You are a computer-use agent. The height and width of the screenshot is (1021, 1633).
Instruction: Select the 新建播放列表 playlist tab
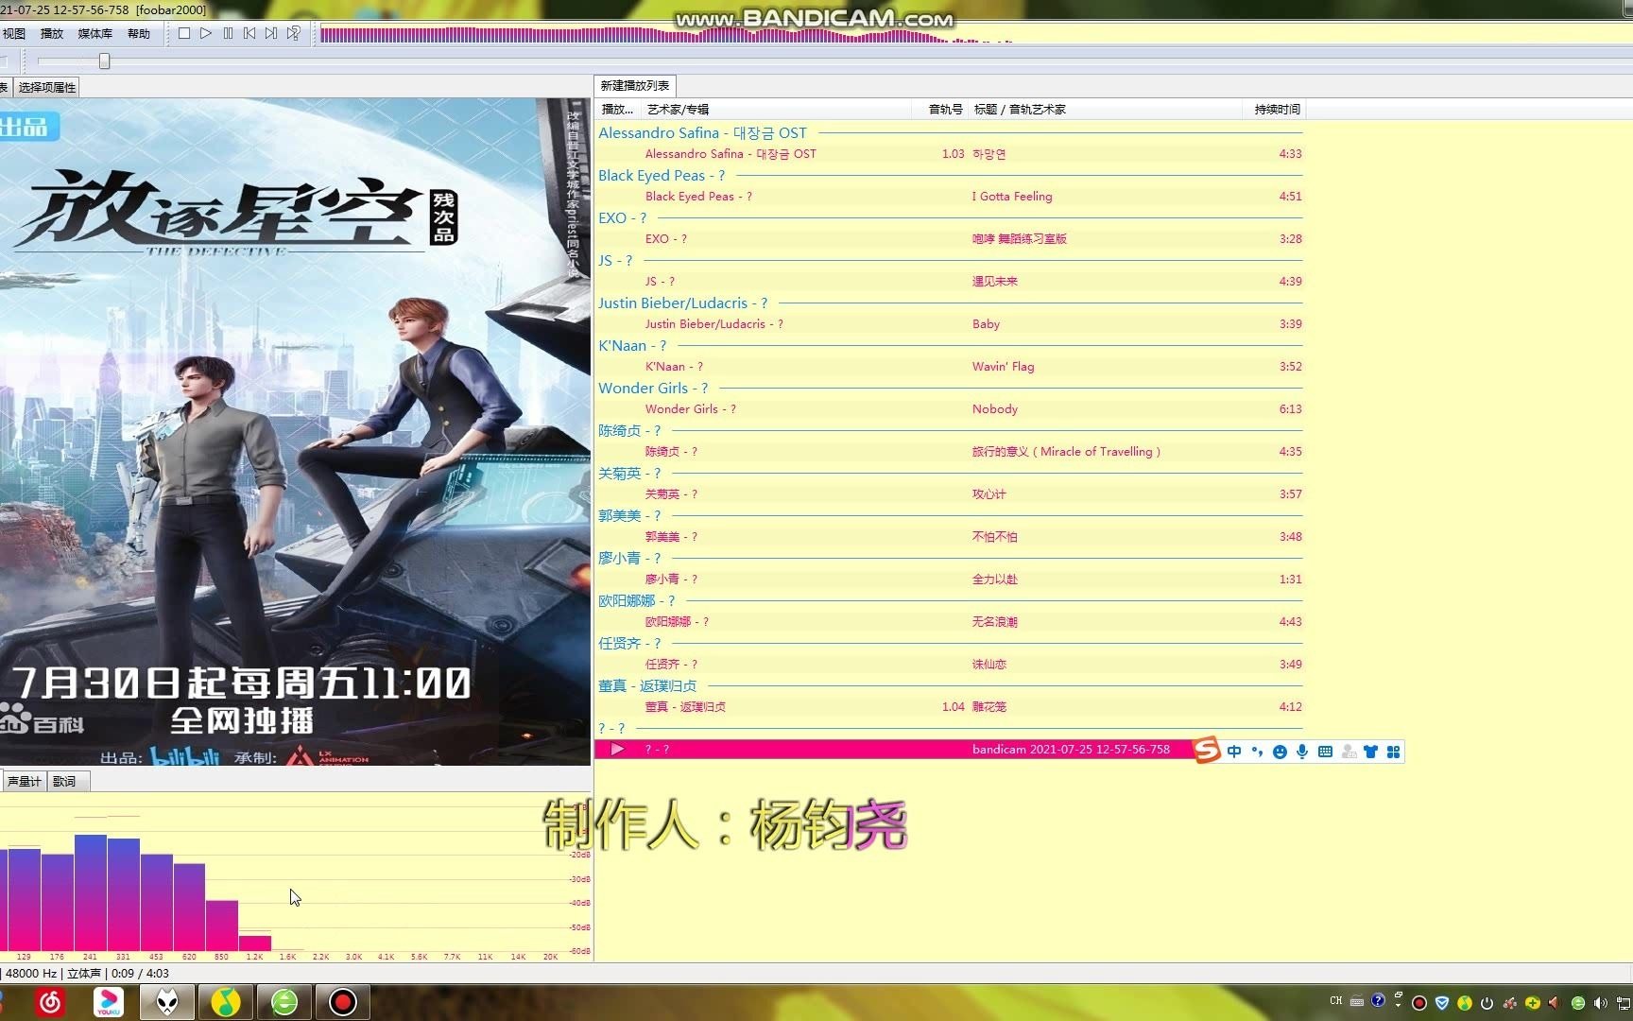(x=635, y=86)
